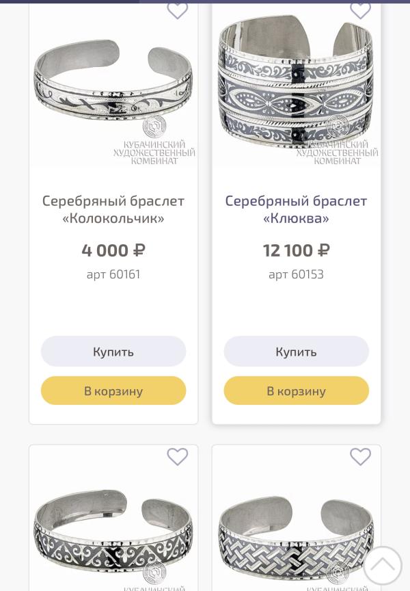
Task: Toggle favorite heart on woven-pattern bracelet
Action: coord(360,457)
